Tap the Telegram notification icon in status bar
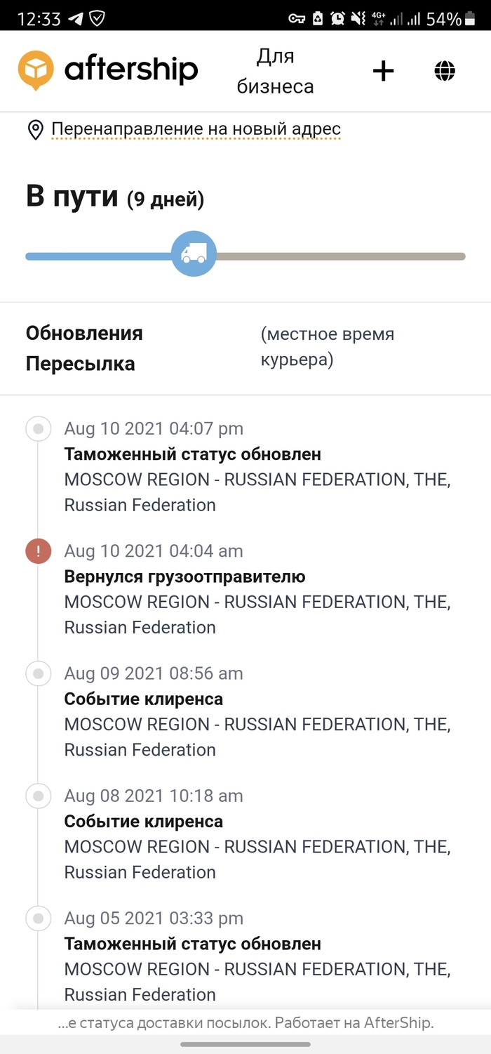Viewport: 491px width, 1054px height. pos(74,19)
